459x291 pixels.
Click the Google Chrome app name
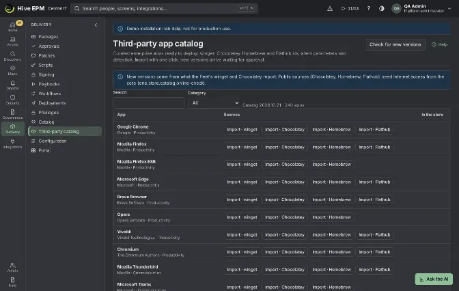133,127
